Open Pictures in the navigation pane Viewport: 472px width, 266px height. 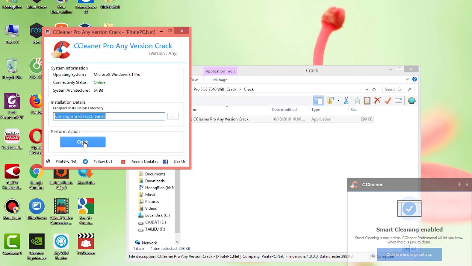coord(152,202)
